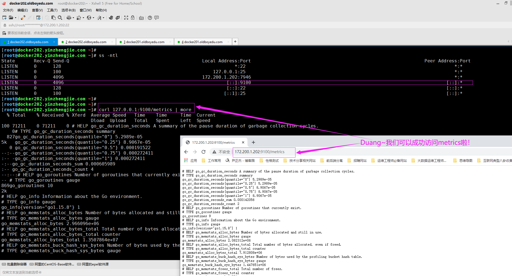This screenshot has width=512, height=276.
Task: Open the 查看(V) menu
Action: 37,10
